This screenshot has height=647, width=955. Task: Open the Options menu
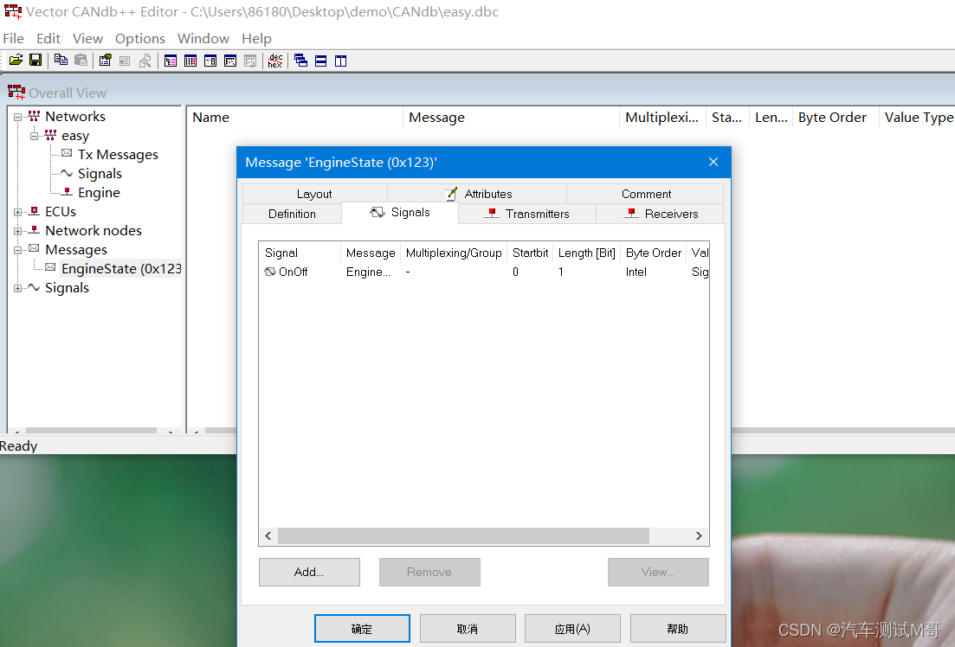tap(140, 38)
